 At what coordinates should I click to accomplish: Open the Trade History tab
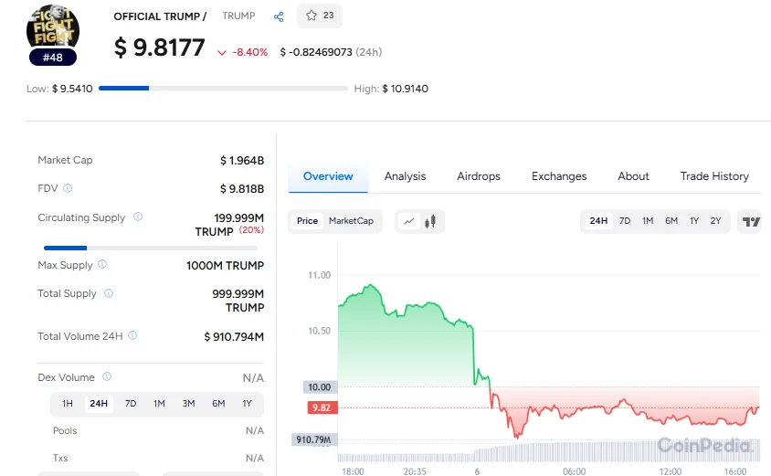tap(714, 176)
